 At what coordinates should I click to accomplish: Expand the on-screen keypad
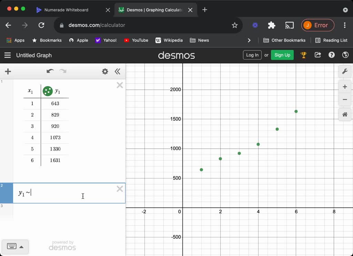15,247
